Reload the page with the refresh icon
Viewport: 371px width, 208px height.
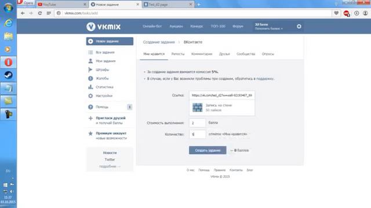40,13
